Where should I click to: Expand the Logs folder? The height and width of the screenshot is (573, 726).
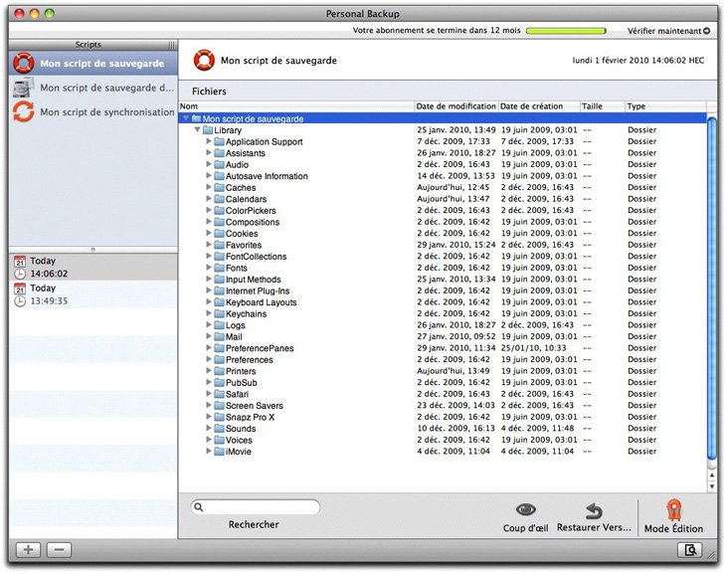click(209, 324)
